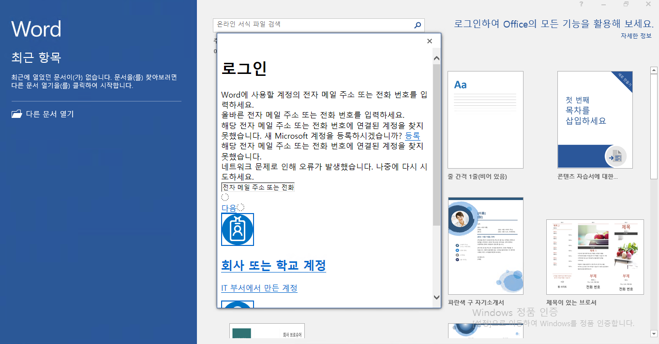Screen dimensions: 659x344
Task: Open the 회사 또는 학교 계정 link
Action: [x=273, y=265]
